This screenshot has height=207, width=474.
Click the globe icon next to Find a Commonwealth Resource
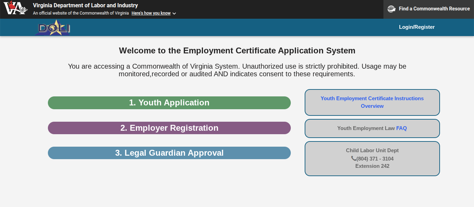click(x=391, y=9)
